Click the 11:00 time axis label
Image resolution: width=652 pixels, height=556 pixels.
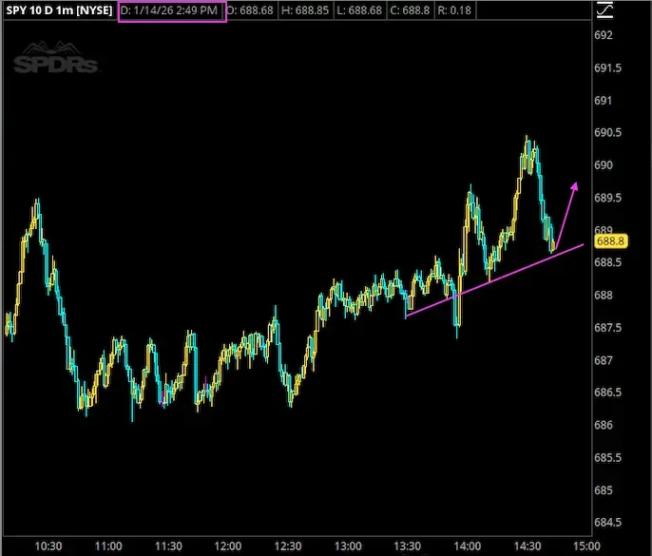point(108,546)
